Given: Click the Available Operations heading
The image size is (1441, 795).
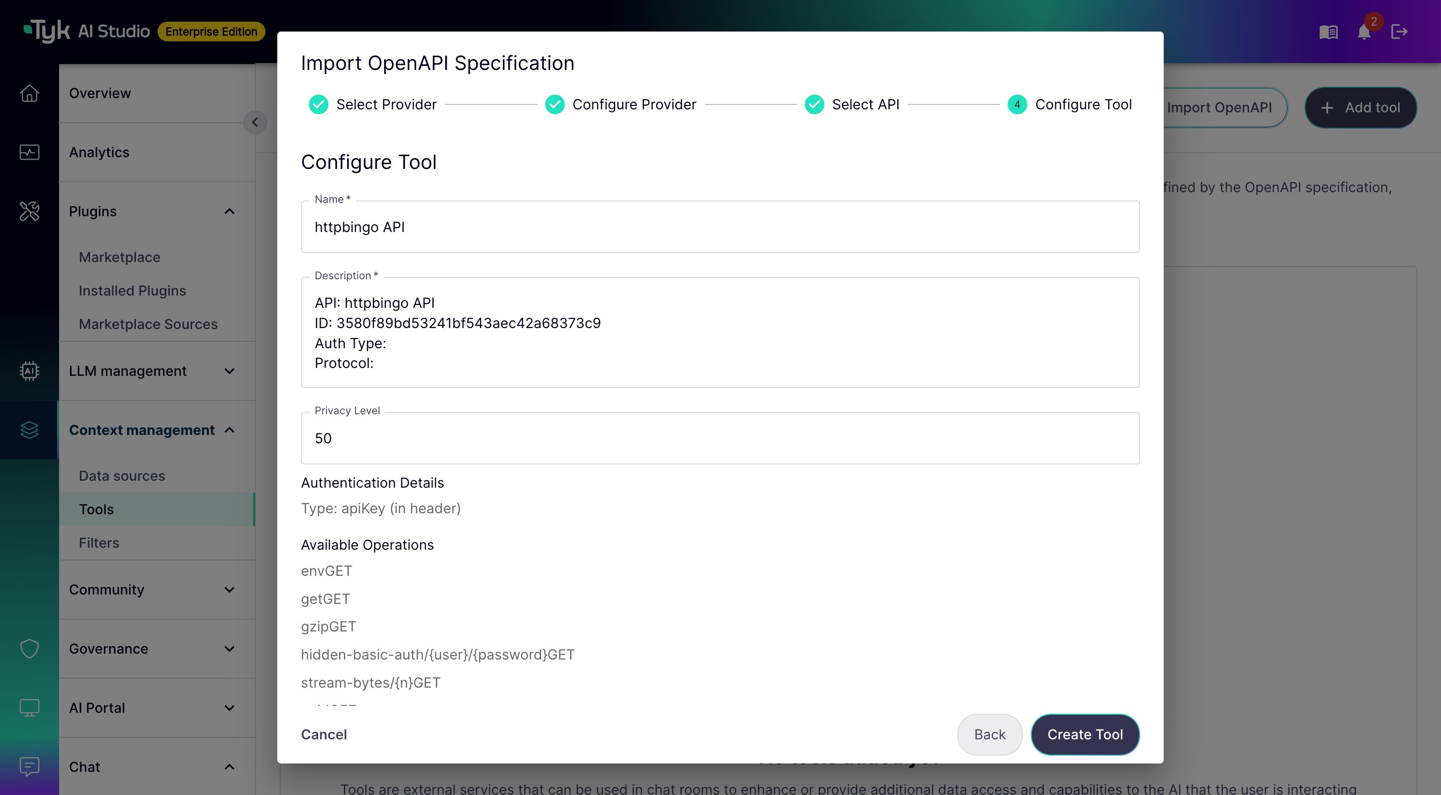Looking at the screenshot, I should pos(367,545).
